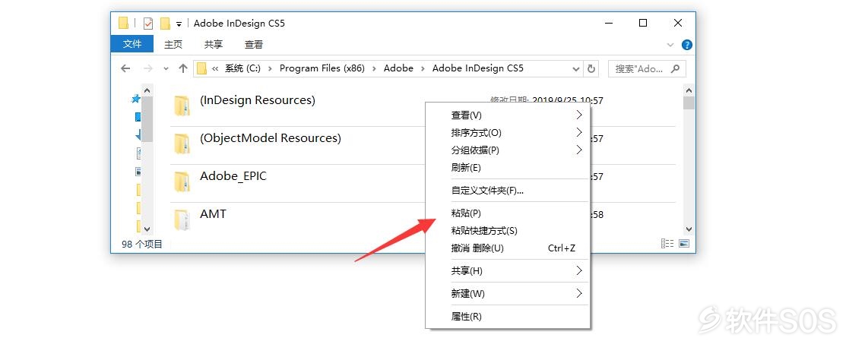The image size is (849, 341).
Task: Click the magnifier search icon
Action: point(675,69)
